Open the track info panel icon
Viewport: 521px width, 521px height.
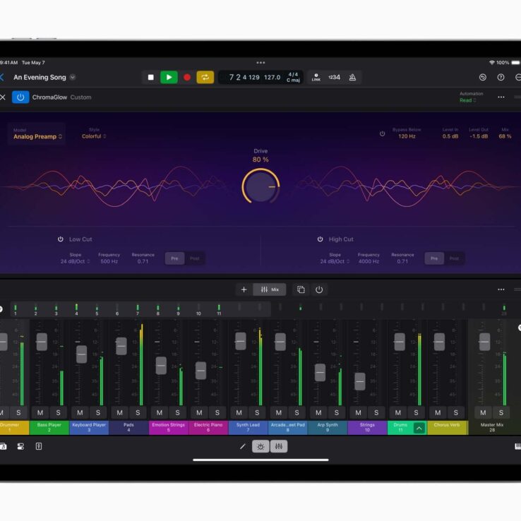pyautogui.click(x=39, y=447)
